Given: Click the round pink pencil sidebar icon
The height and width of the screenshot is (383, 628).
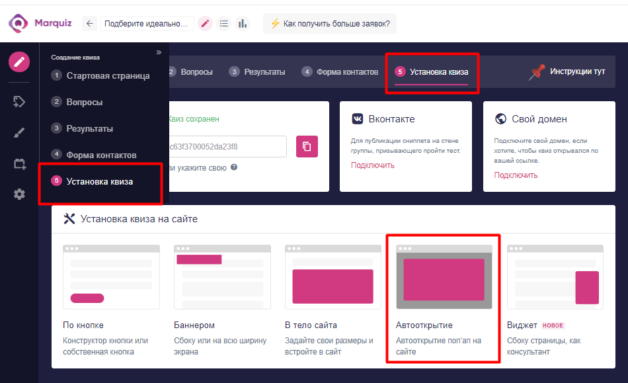Looking at the screenshot, I should [19, 62].
